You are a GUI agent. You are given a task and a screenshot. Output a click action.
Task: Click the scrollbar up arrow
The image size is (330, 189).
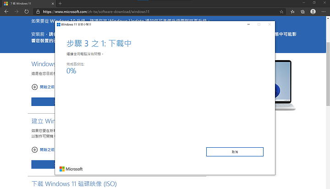[328, 18]
